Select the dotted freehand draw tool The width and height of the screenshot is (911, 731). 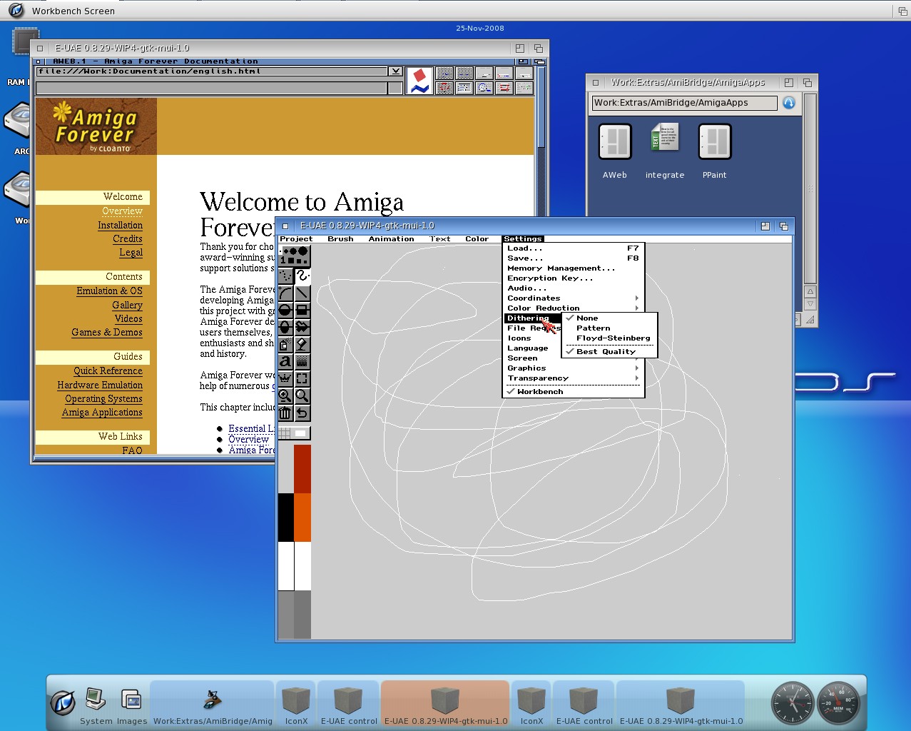pyautogui.click(x=285, y=276)
